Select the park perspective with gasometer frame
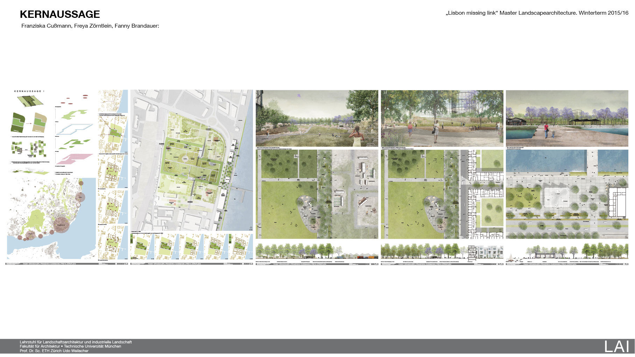Viewport: 635px width, 357px height. 442,118
